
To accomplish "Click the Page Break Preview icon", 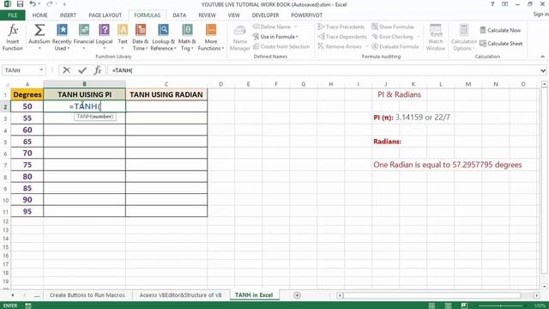I will (x=464, y=306).
